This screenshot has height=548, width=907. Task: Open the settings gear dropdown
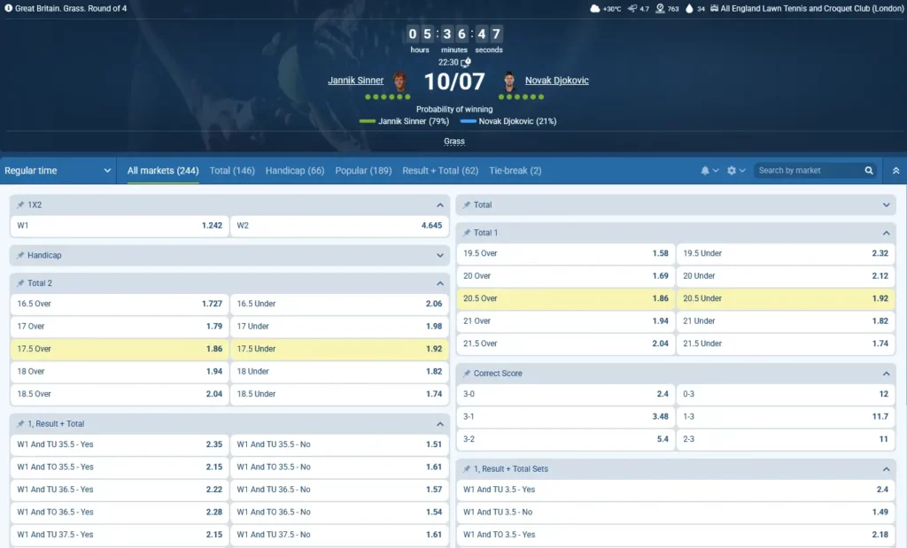pos(736,171)
